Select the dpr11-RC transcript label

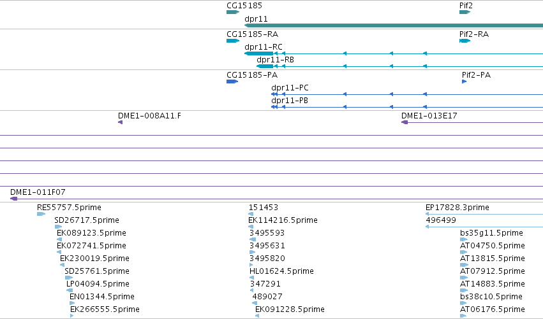[x=263, y=47]
